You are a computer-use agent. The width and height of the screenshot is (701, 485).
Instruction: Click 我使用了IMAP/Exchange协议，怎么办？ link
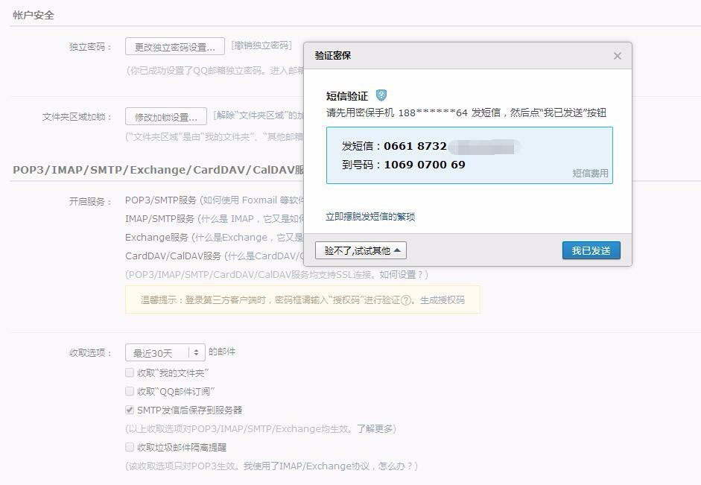(328, 466)
